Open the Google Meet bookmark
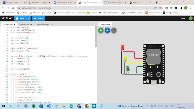Image resolution: width=194 pixels, height=109 pixels. (x=133, y=13)
